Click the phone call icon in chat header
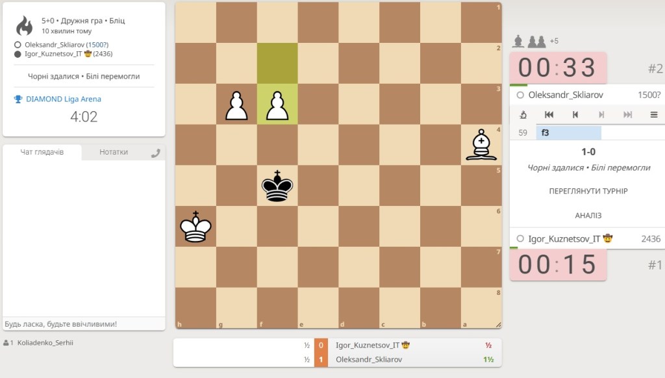The height and width of the screenshot is (378, 665). click(156, 153)
